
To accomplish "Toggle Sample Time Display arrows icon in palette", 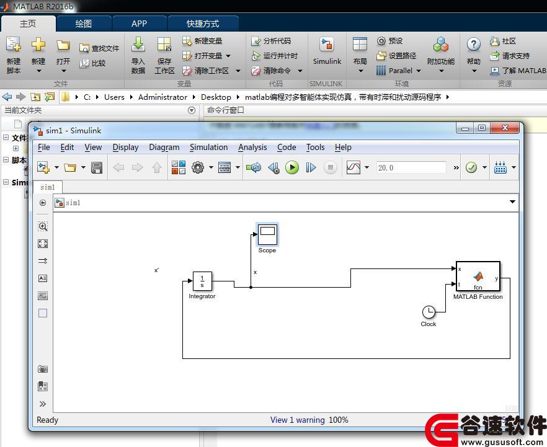I will pos(43,261).
